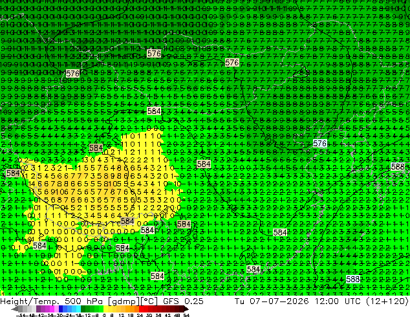
Task: Click the '24' label under the color scale
Action: (140, 315)
